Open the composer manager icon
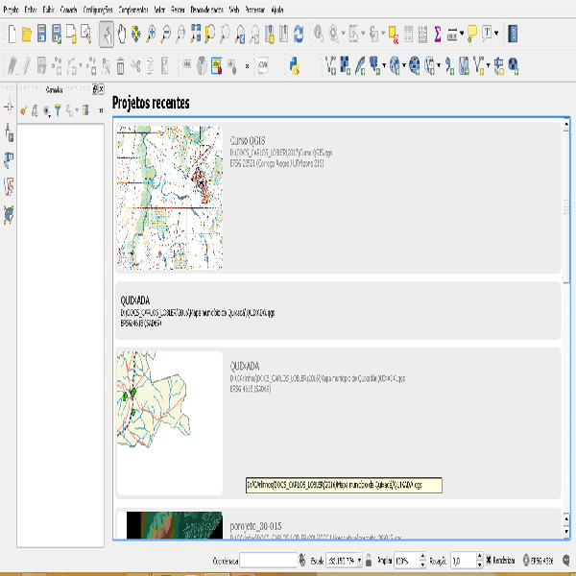 [x=86, y=34]
